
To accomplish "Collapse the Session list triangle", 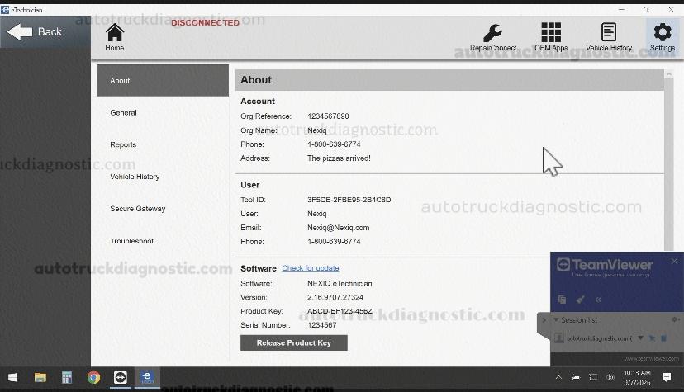I will (x=556, y=319).
